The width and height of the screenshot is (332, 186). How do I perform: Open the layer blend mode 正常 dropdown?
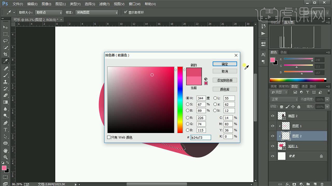pyautogui.click(x=284, y=99)
